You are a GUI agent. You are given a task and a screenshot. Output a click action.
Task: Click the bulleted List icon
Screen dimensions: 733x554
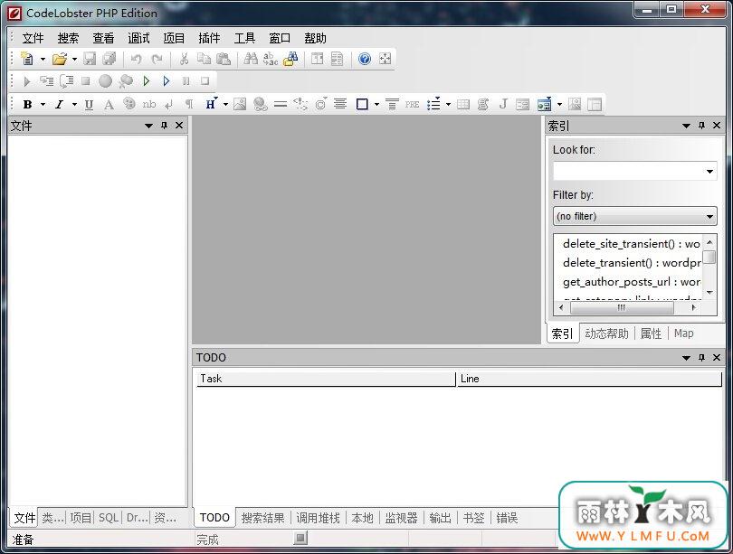tap(433, 104)
